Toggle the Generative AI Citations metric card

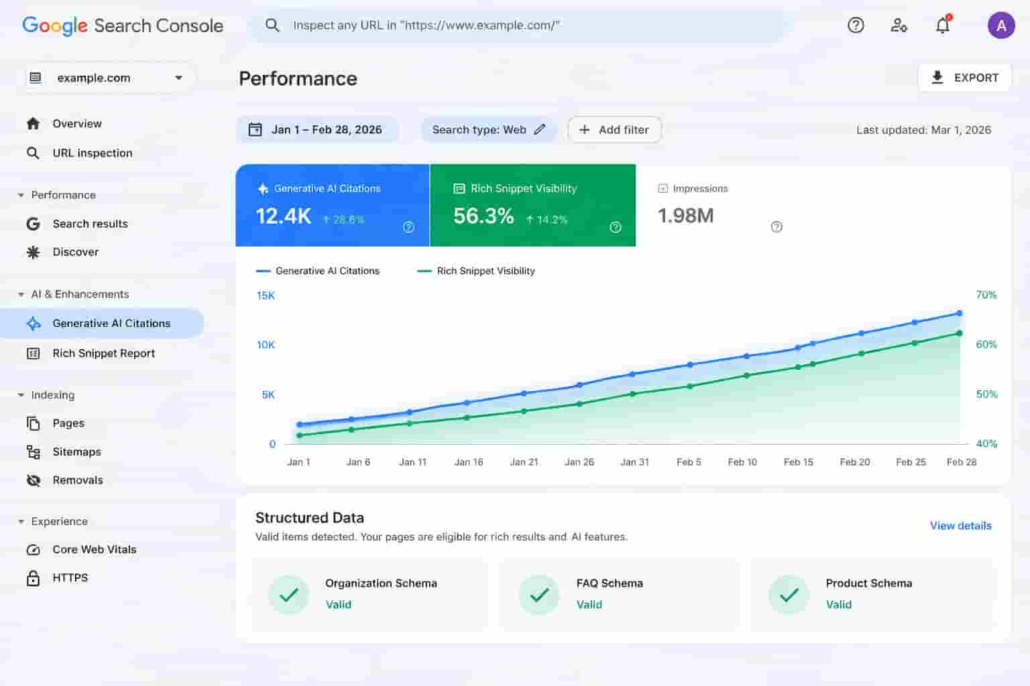(333, 205)
